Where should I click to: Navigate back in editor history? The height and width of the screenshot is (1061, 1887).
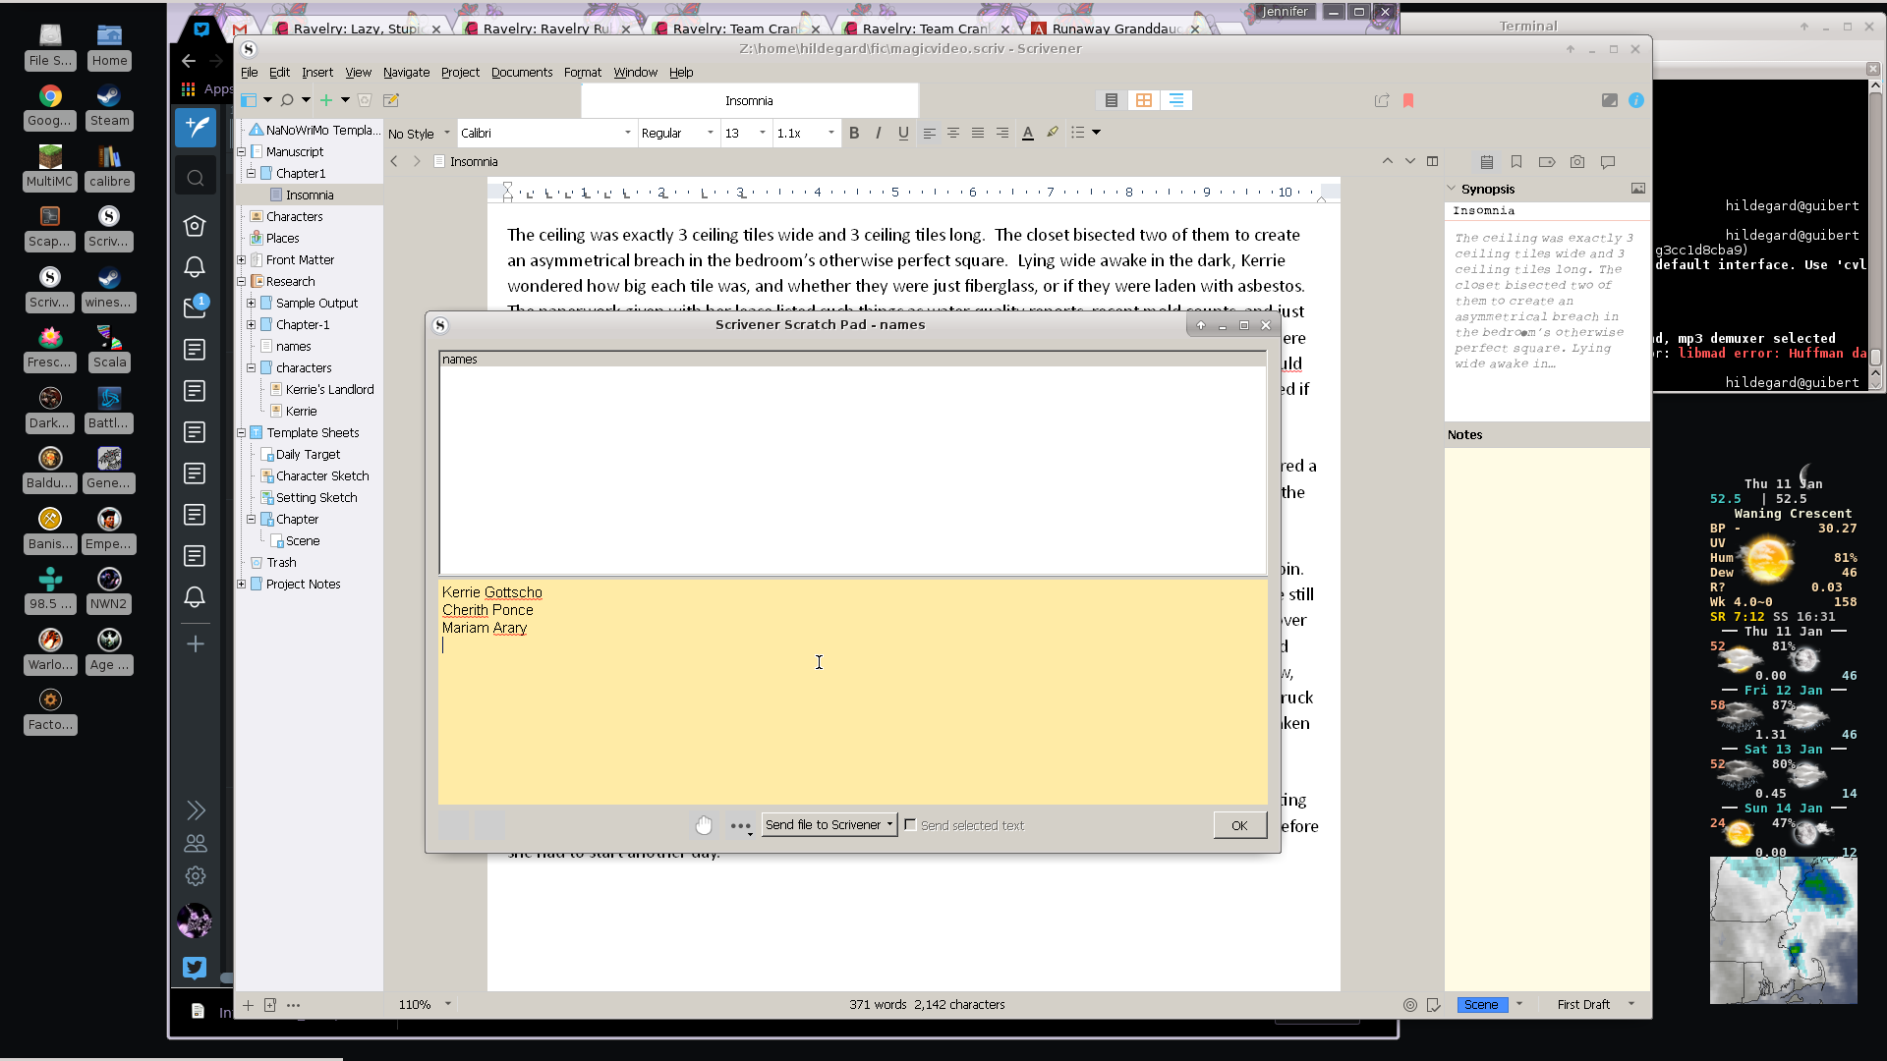[394, 161]
